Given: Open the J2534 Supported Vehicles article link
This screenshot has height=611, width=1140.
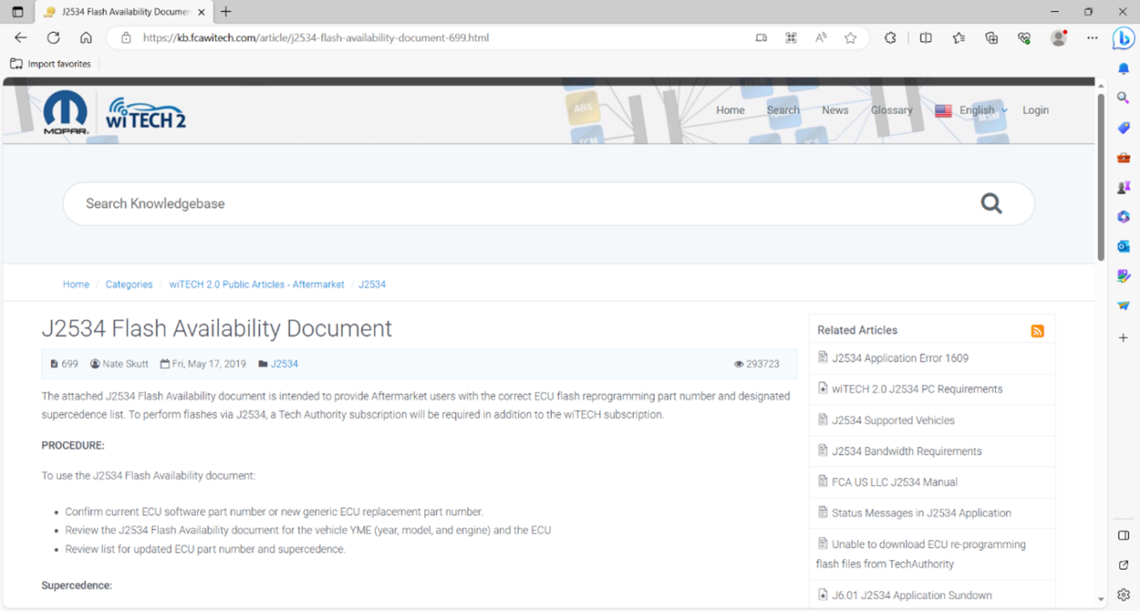Looking at the screenshot, I should tap(893, 420).
